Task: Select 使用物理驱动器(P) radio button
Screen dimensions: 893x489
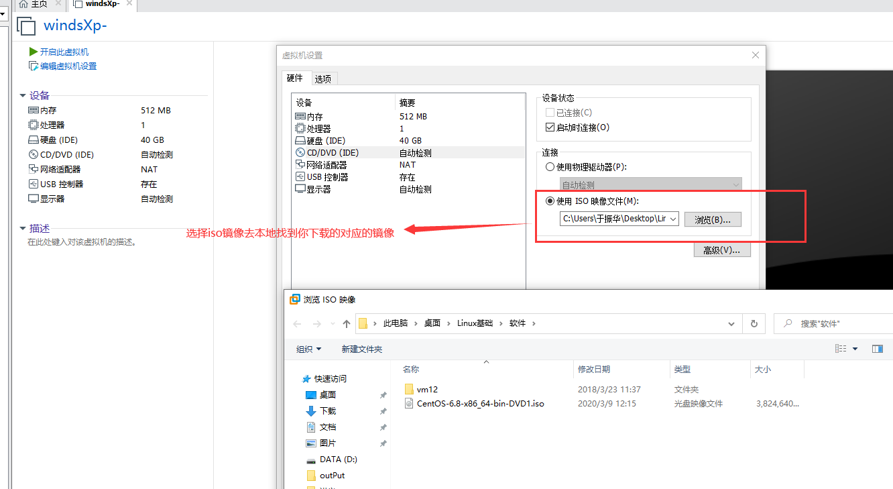Action: [550, 167]
